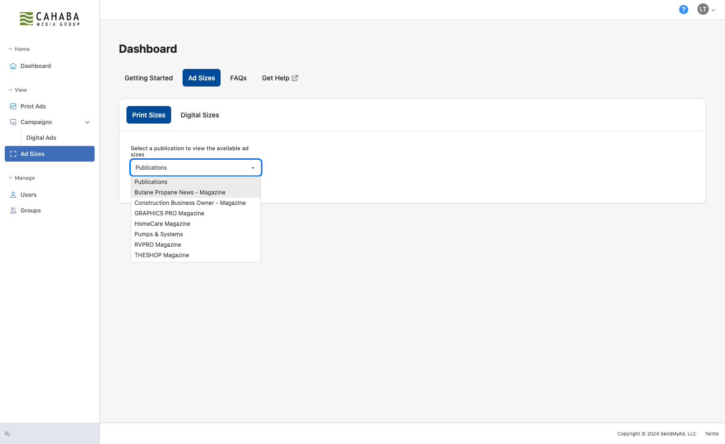Click the chevron next to LT avatar

[713, 10]
